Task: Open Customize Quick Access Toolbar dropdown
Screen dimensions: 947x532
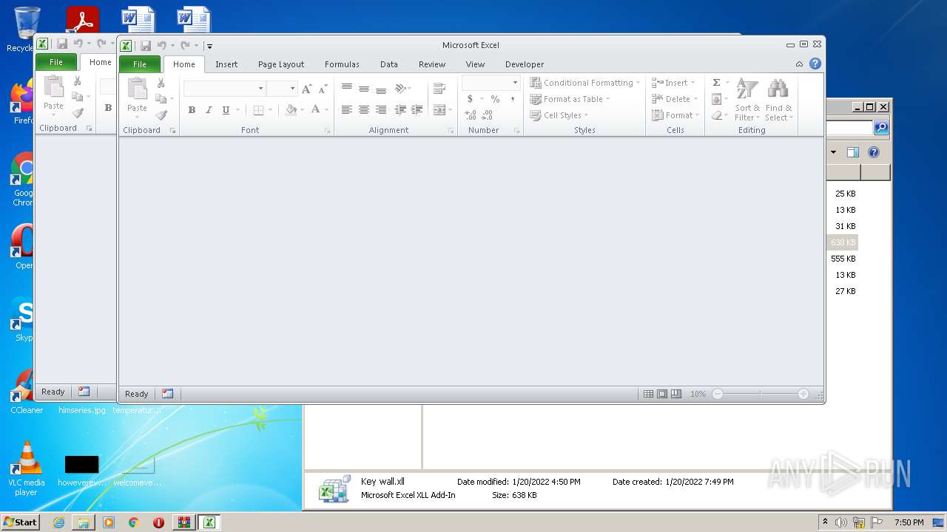Action: coord(209,46)
